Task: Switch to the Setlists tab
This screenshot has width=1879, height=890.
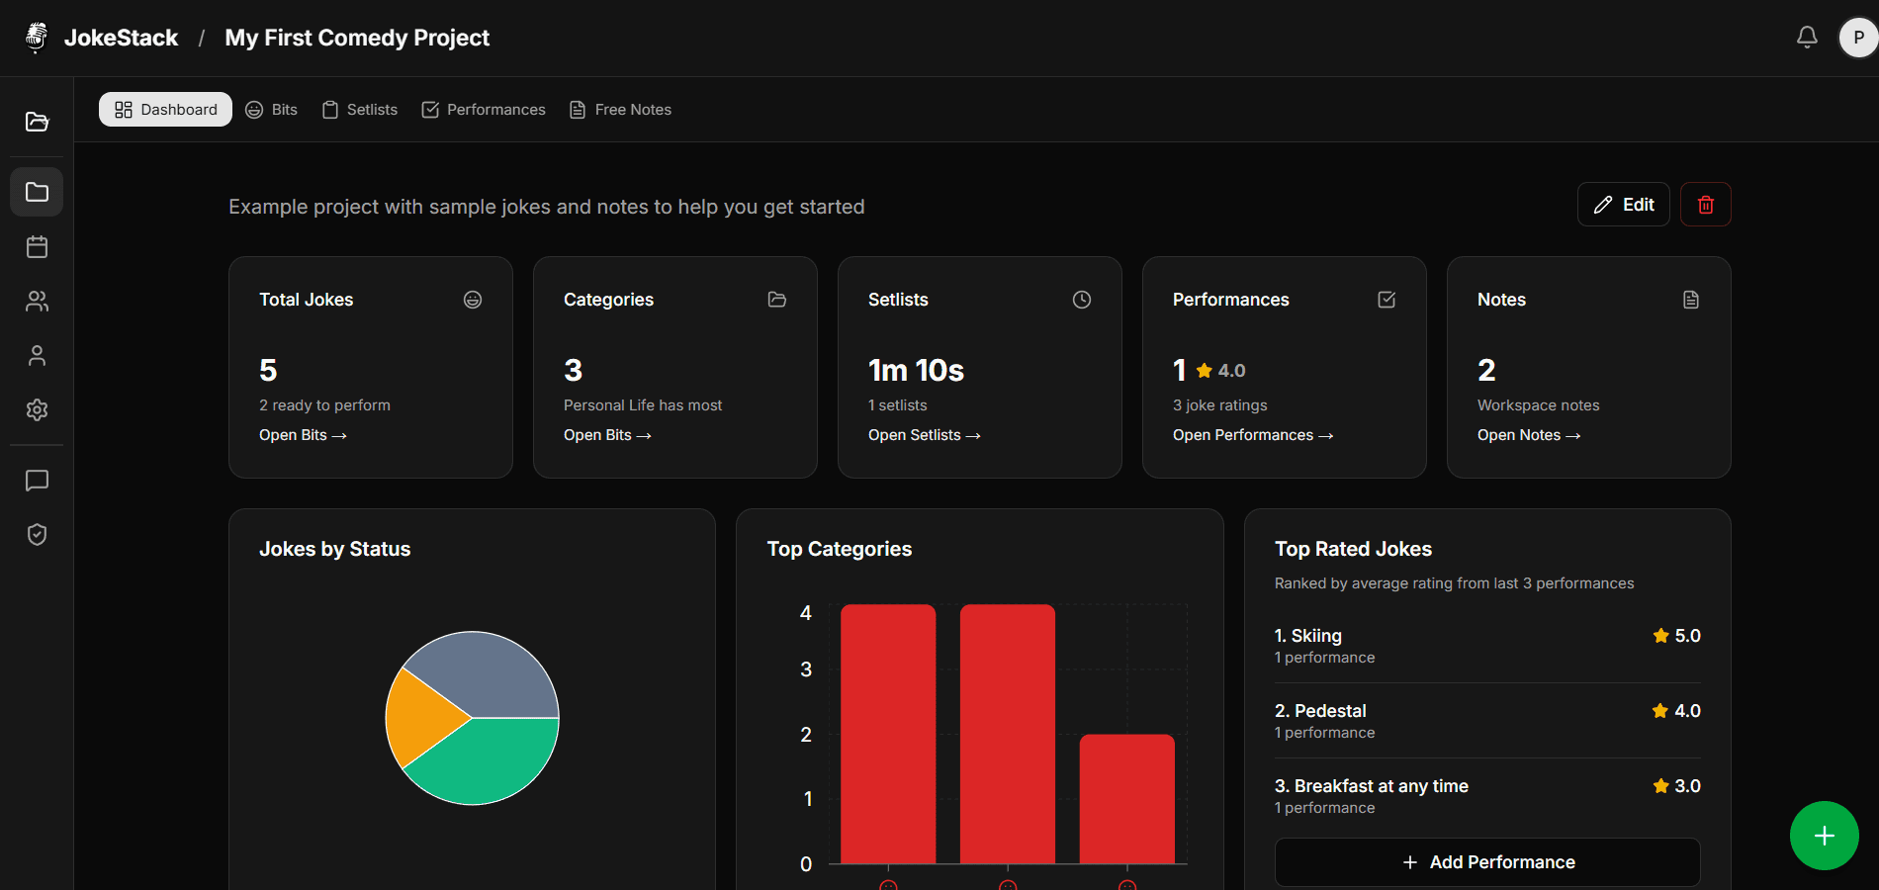Action: pos(360,110)
